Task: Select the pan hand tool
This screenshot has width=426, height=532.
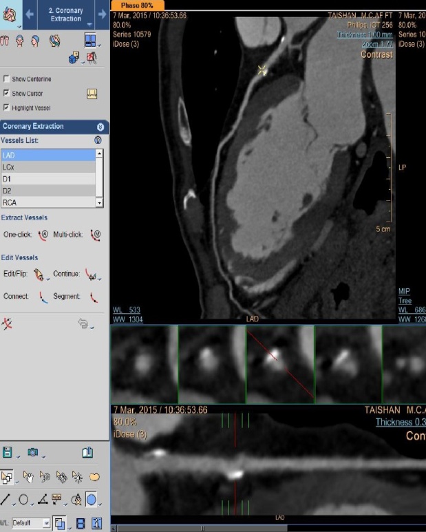Action: (28, 476)
